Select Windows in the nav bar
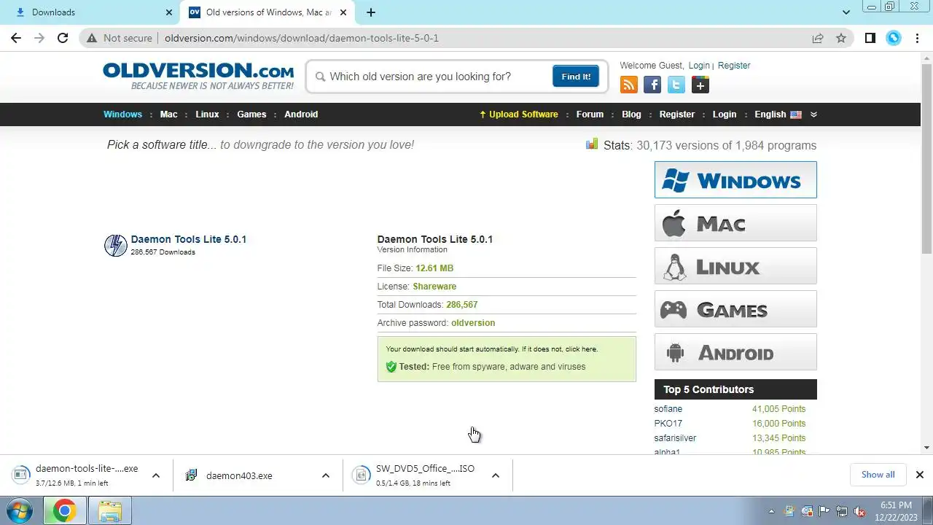933x525 pixels. tap(122, 114)
